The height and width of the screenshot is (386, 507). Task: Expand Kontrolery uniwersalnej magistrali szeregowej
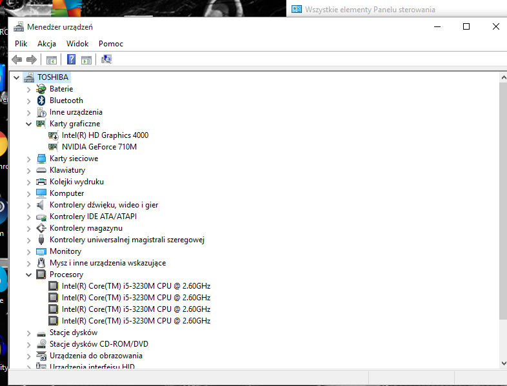(x=29, y=240)
